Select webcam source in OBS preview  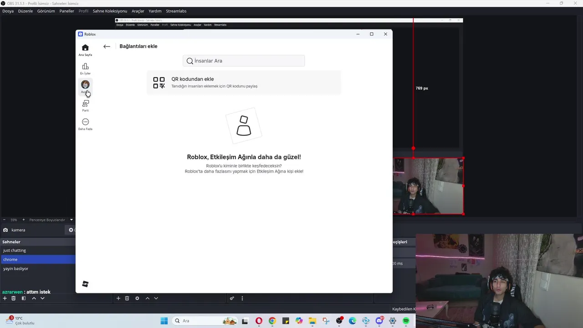coord(428,186)
